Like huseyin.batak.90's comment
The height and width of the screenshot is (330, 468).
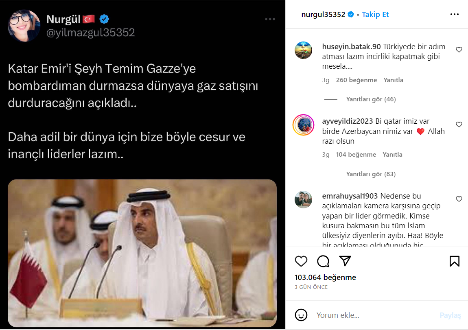pyautogui.click(x=459, y=50)
